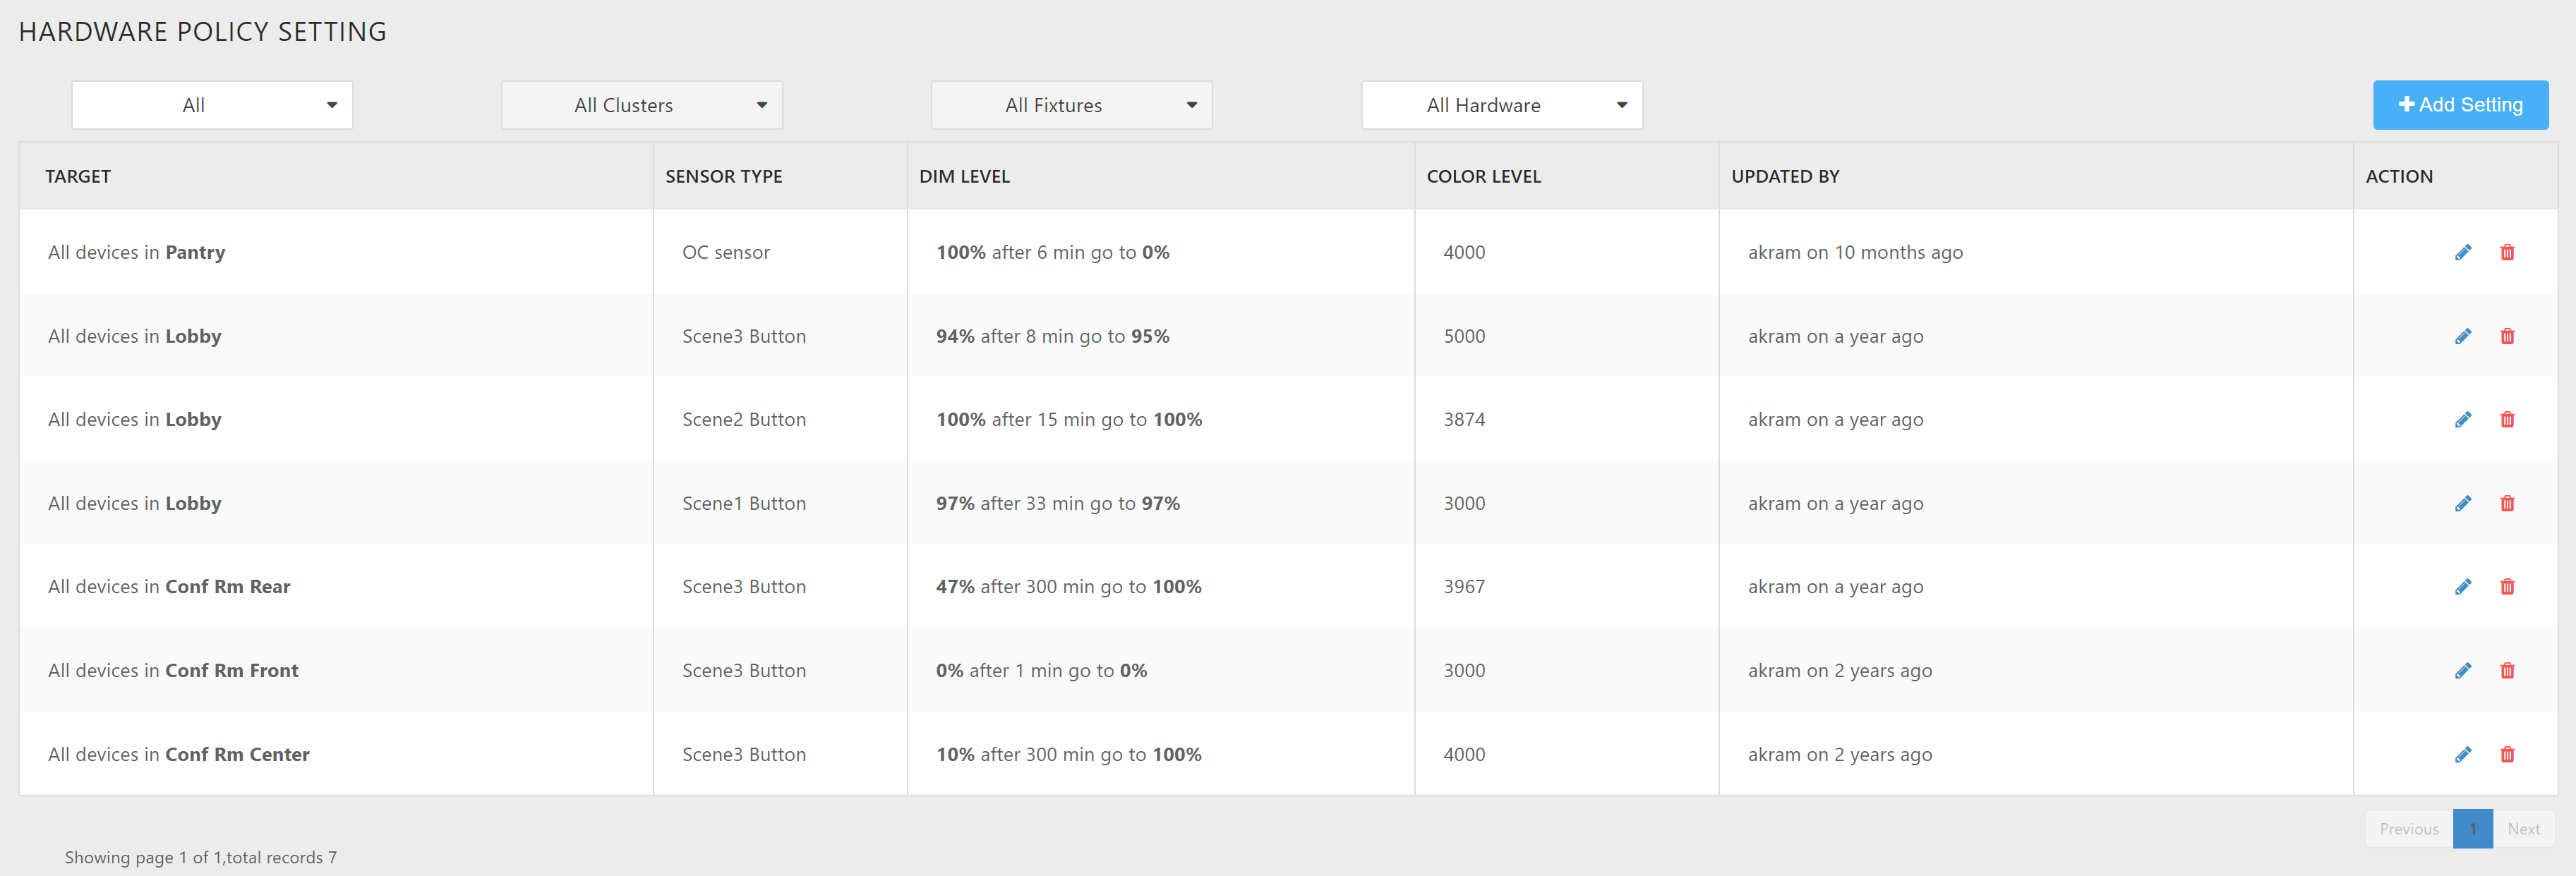Expand the All Clusters dropdown
This screenshot has height=876, width=2576.
(x=641, y=105)
